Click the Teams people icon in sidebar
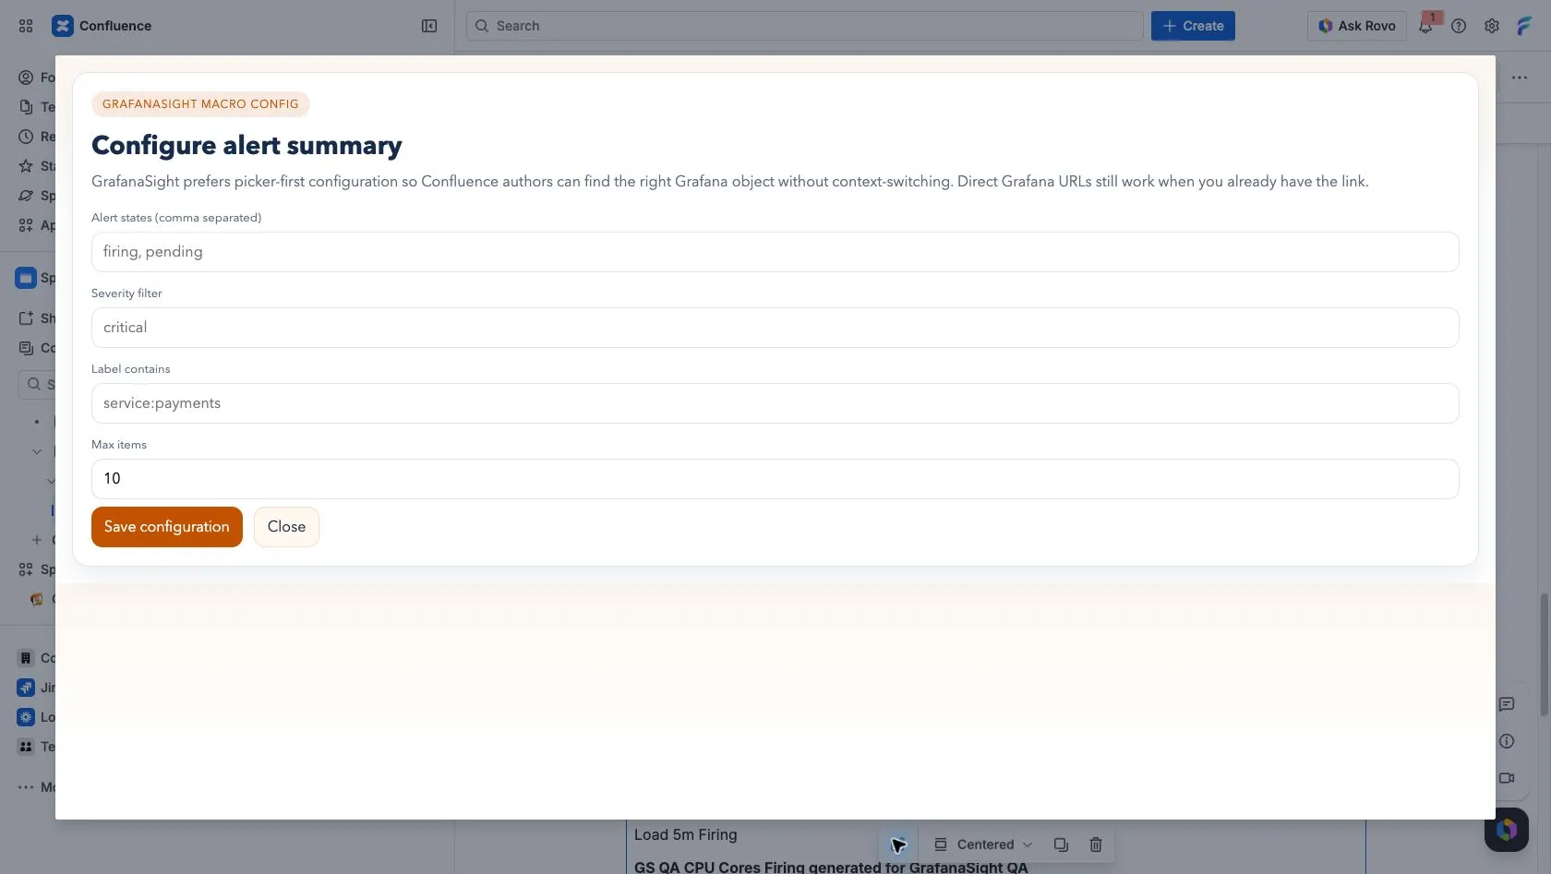Viewport: 1551px width, 874px height. click(26, 747)
